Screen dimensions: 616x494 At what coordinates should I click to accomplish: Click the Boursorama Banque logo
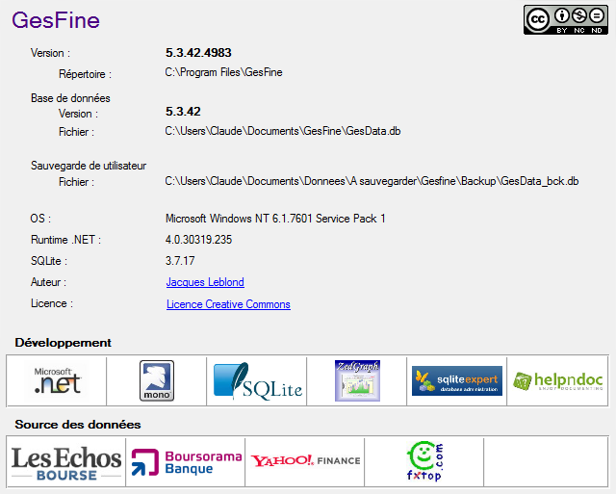point(186,461)
